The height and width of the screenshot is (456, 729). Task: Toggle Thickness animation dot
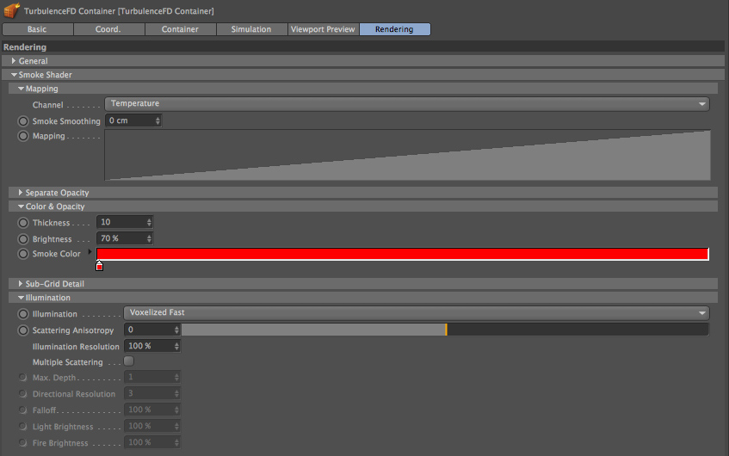point(23,223)
